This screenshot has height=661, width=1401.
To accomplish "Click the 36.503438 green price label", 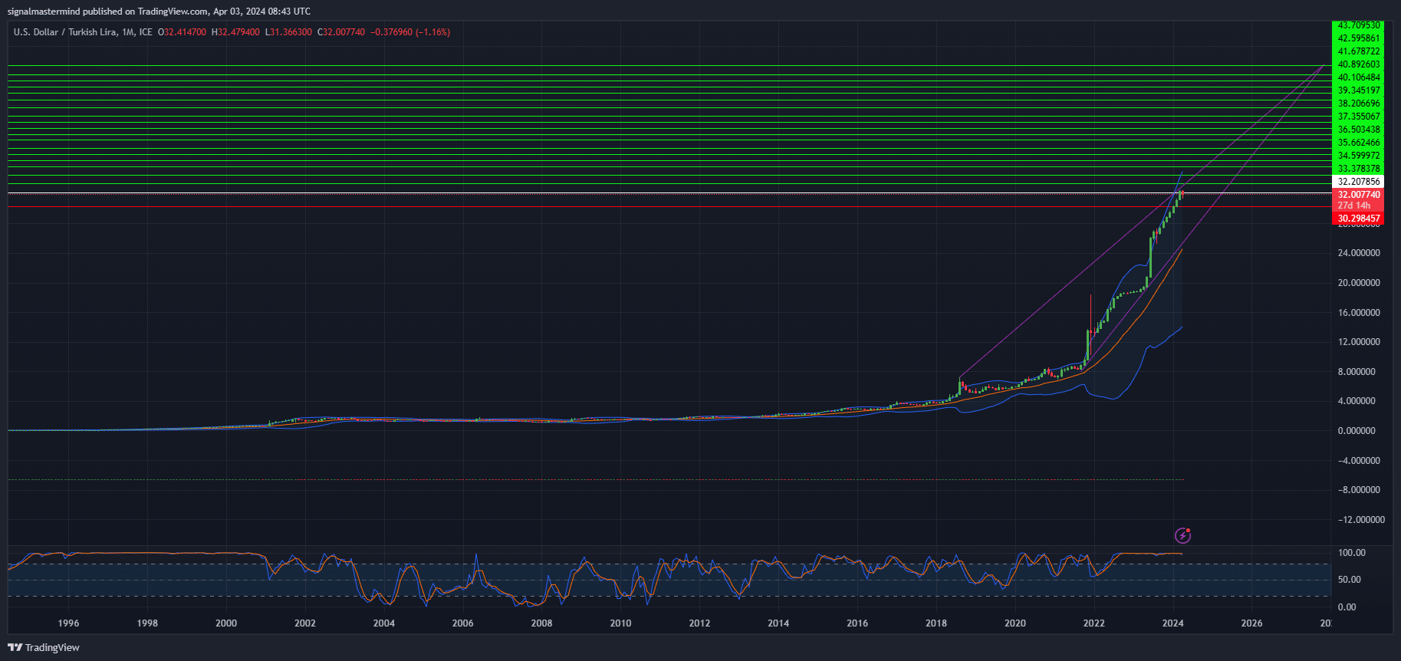I will [1359, 130].
